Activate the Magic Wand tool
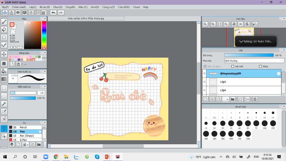Viewport: 286px width, 161px height. (x=4, y=104)
